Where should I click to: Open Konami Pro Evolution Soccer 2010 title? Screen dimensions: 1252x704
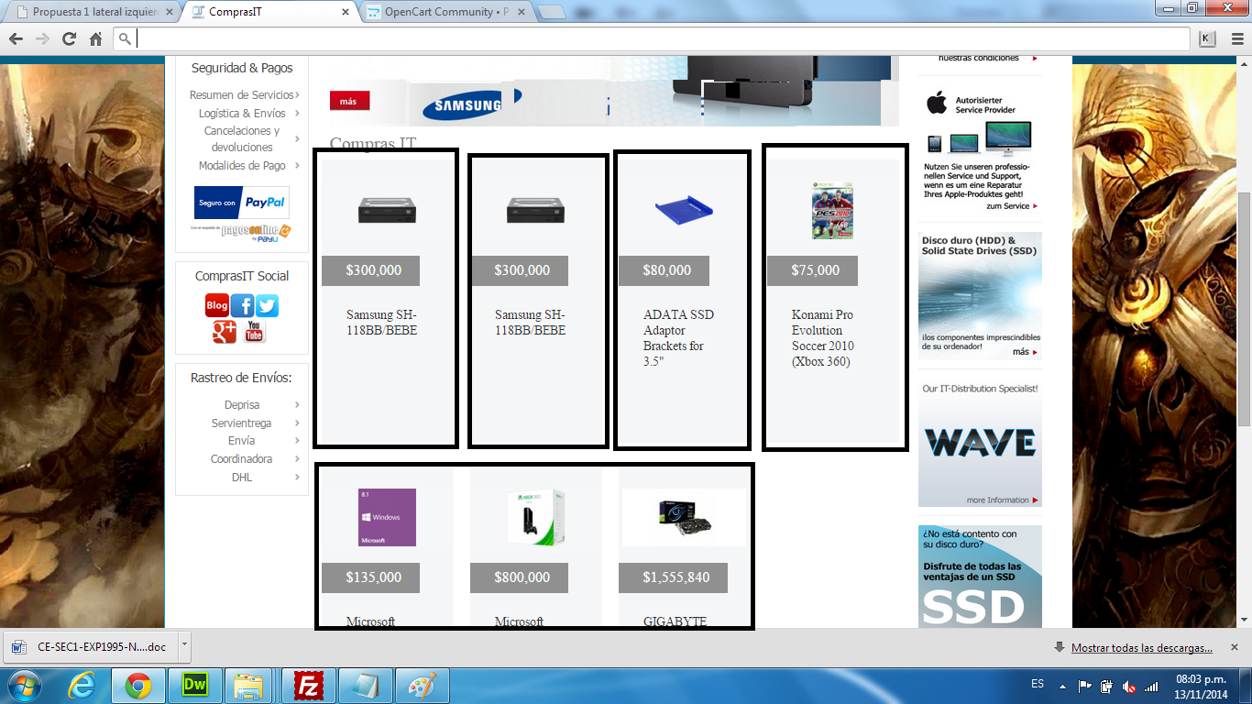[823, 338]
